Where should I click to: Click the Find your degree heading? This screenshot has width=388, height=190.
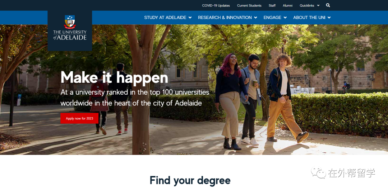pyautogui.click(x=190, y=180)
